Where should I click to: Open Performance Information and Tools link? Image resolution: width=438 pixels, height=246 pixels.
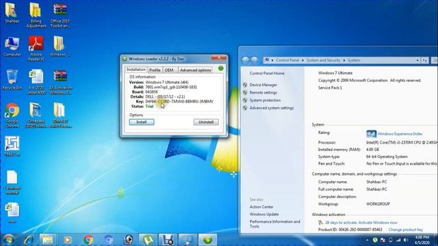click(x=275, y=224)
